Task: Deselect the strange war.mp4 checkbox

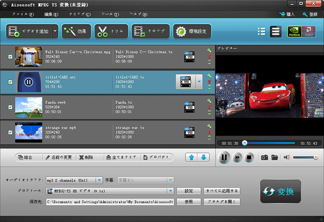Action: (11, 132)
